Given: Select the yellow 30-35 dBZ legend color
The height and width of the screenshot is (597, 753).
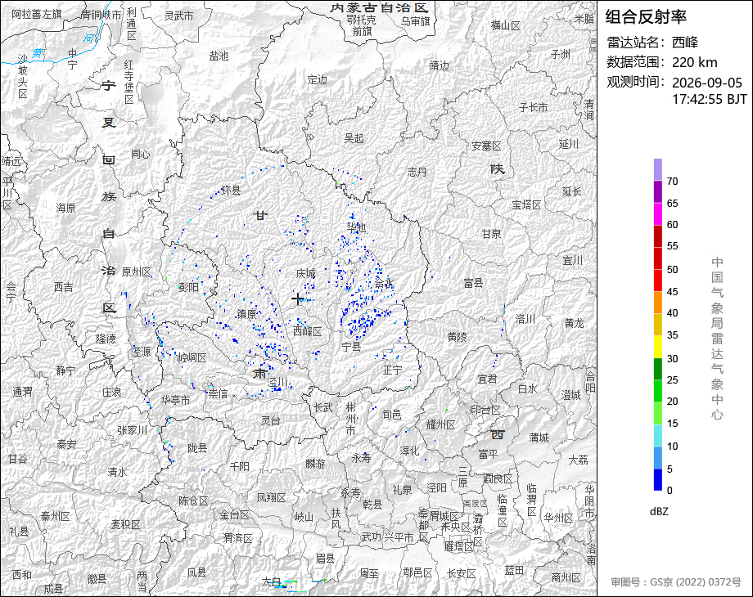Looking at the screenshot, I should (658, 347).
